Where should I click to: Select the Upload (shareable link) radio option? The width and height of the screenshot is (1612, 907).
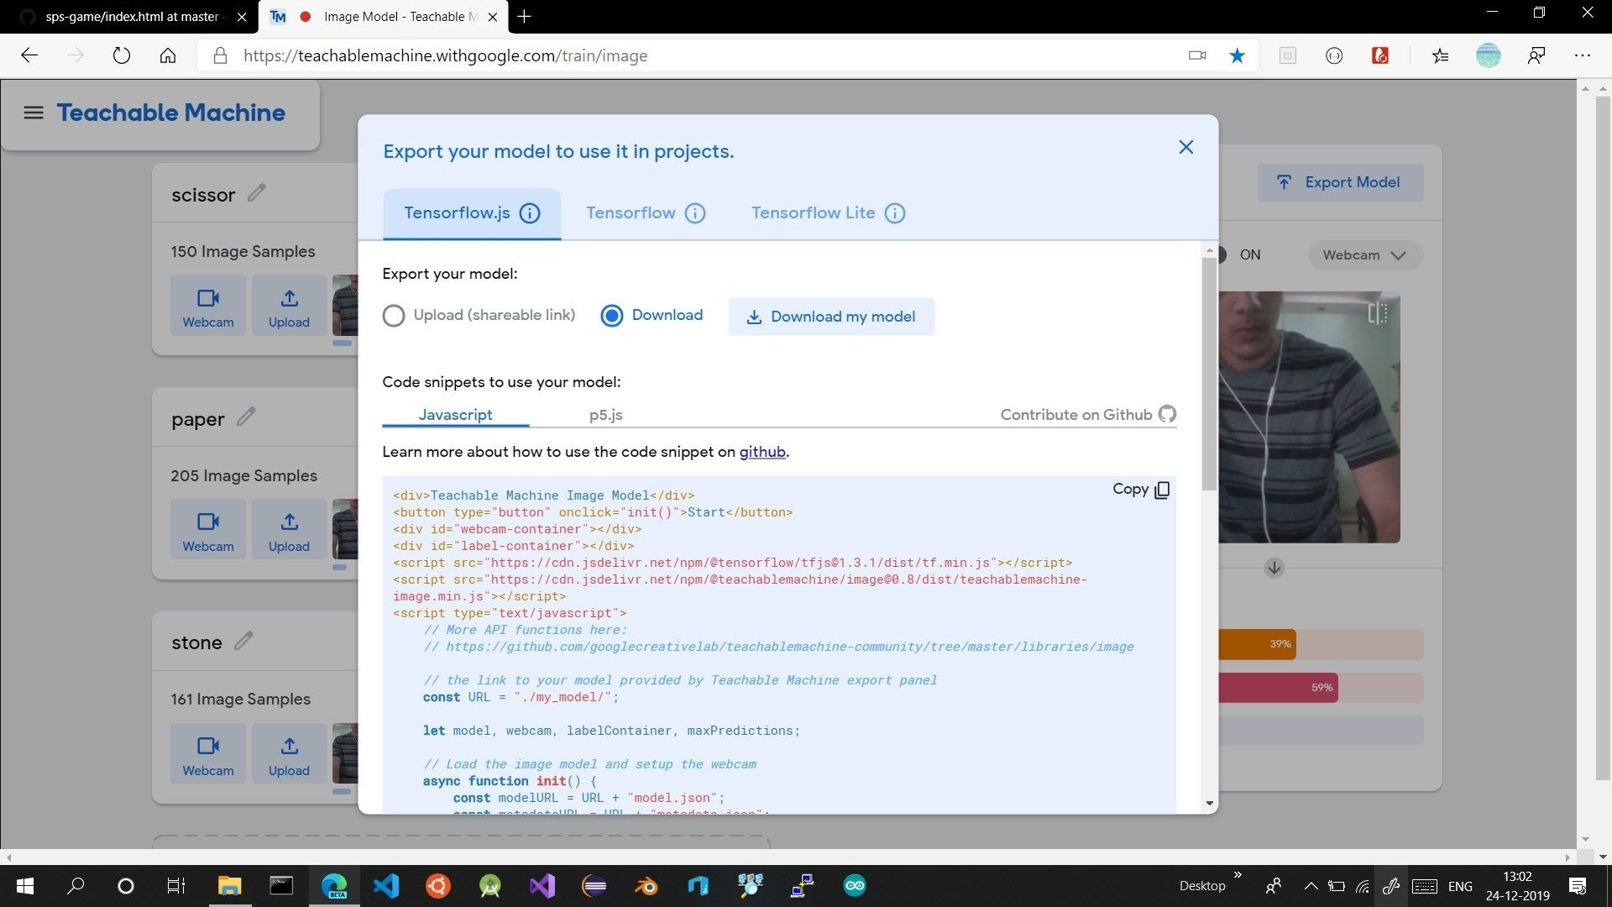coord(394,316)
